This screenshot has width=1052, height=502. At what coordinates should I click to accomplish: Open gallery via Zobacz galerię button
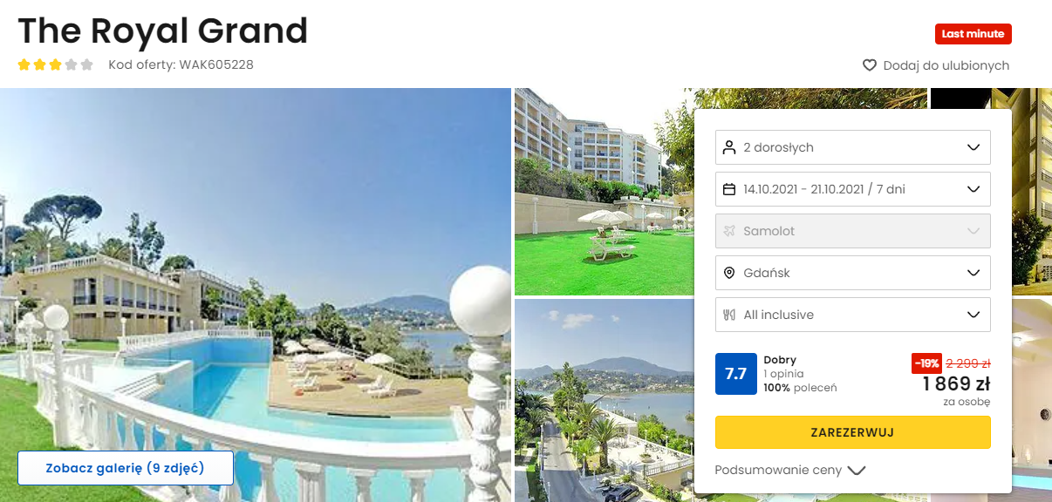pos(126,468)
